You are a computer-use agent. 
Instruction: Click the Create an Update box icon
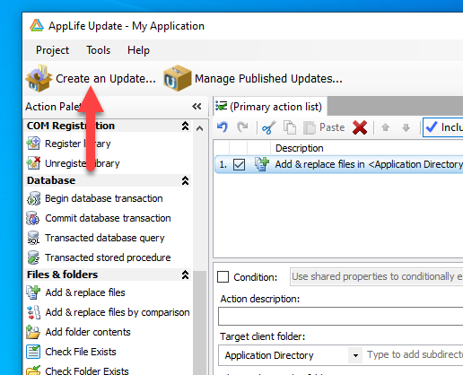pyautogui.click(x=39, y=78)
